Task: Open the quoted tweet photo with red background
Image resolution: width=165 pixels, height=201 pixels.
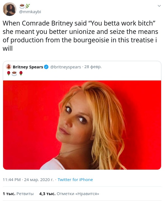Action: tap(82, 125)
